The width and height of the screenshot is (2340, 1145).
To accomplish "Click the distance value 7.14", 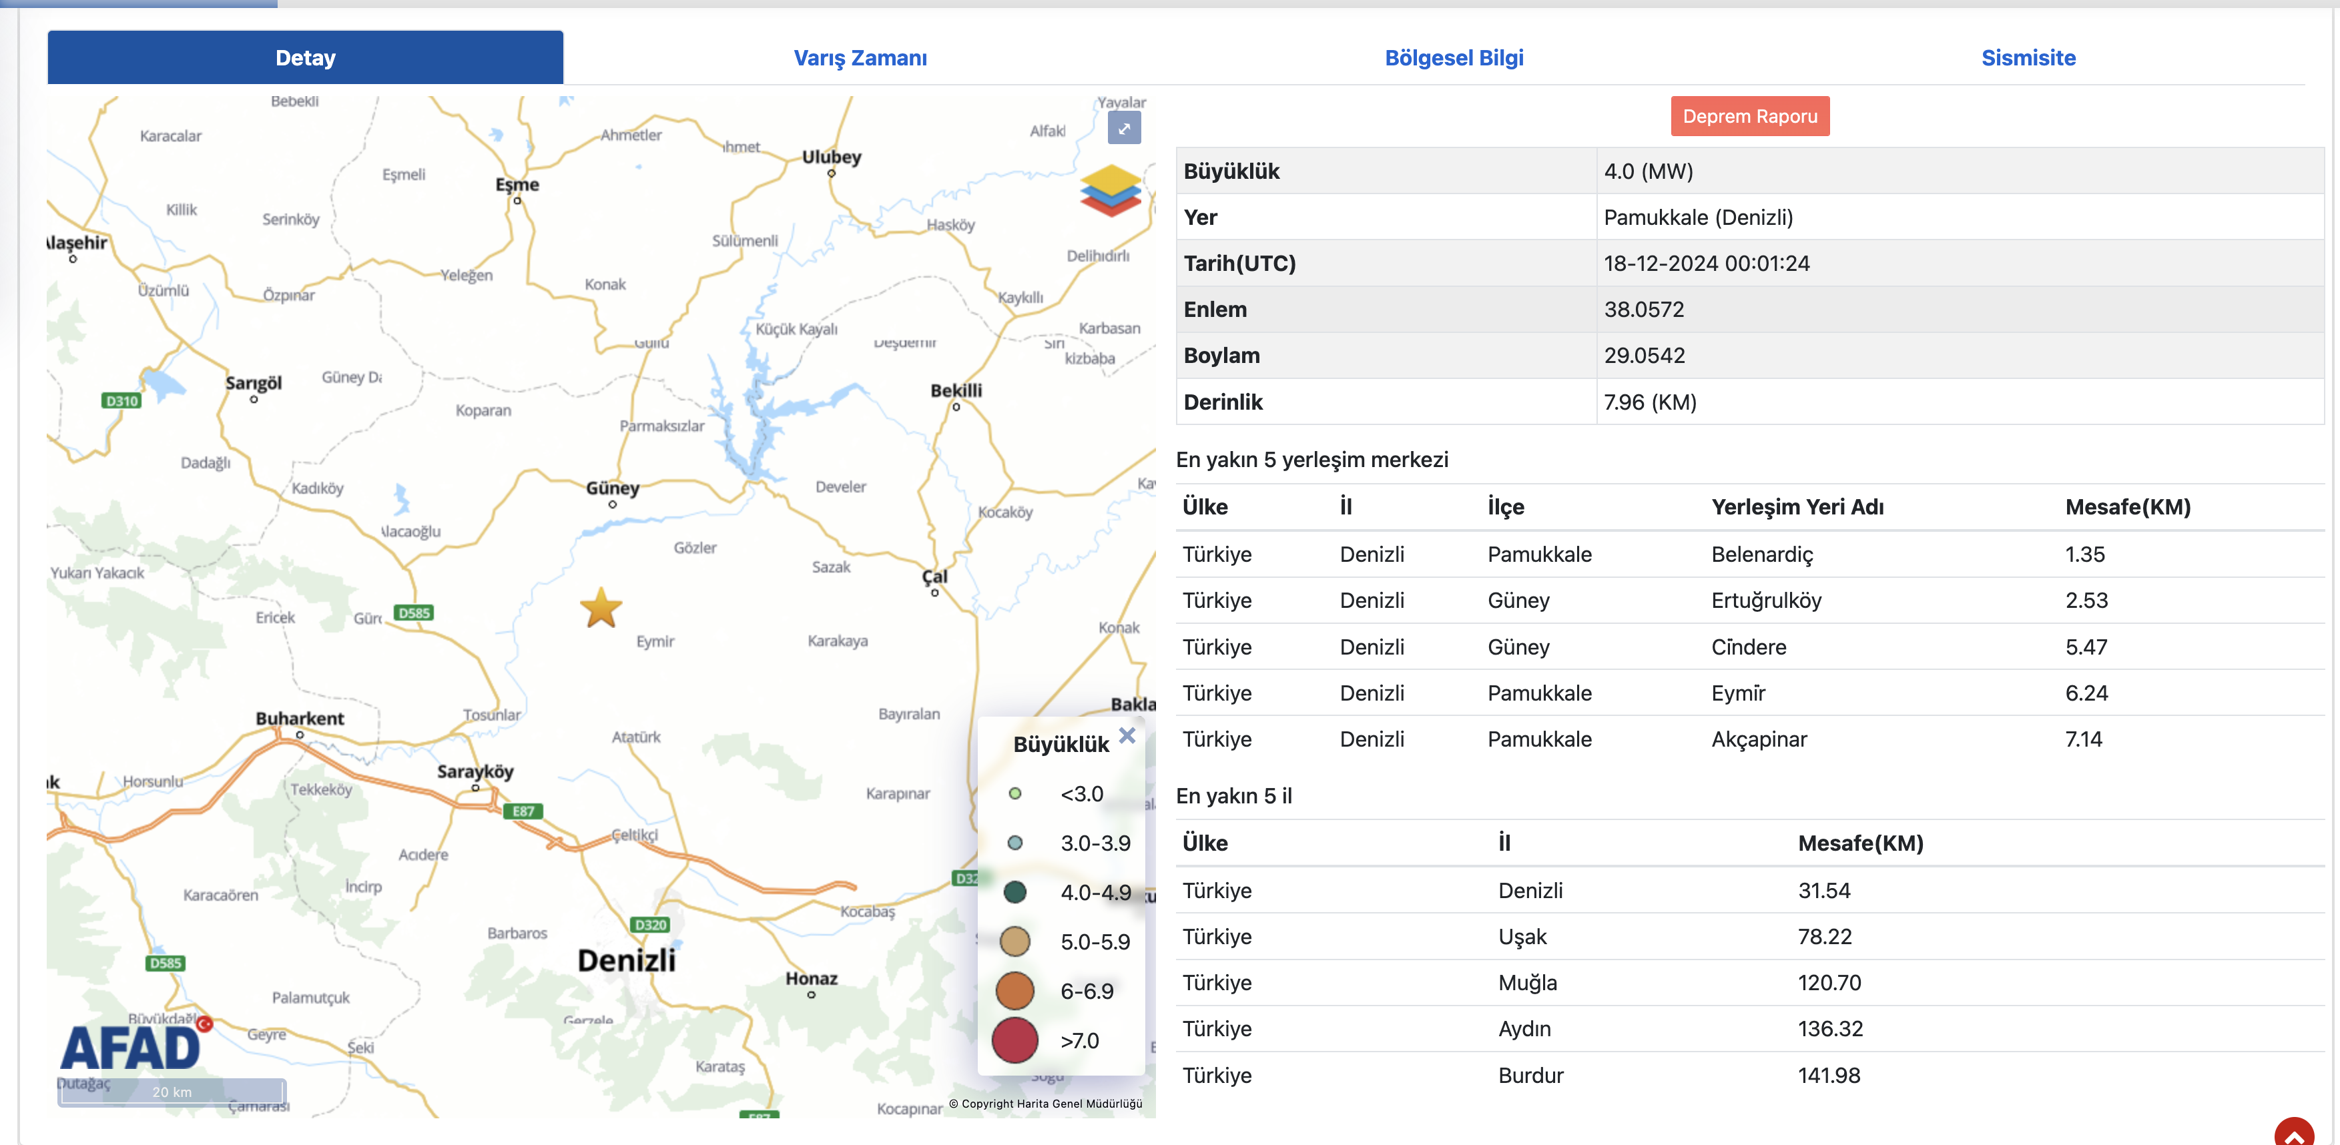I will tap(2083, 740).
